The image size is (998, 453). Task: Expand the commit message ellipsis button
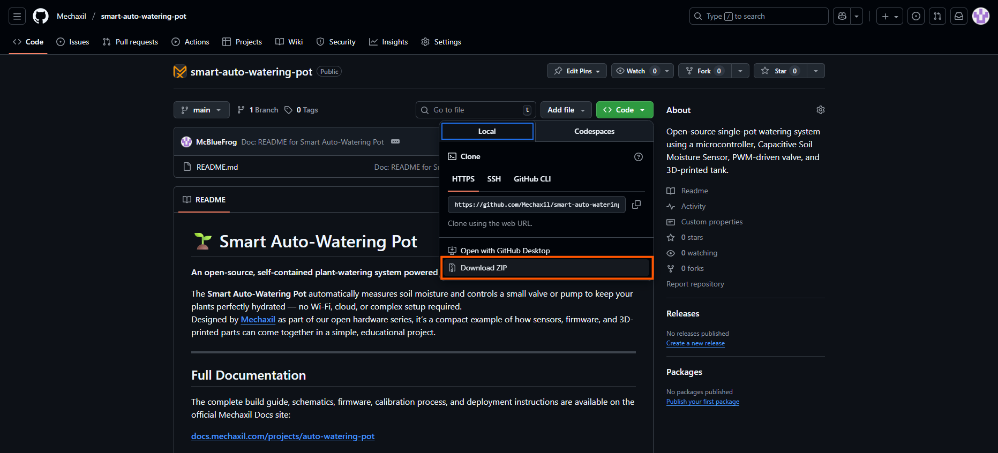point(395,141)
